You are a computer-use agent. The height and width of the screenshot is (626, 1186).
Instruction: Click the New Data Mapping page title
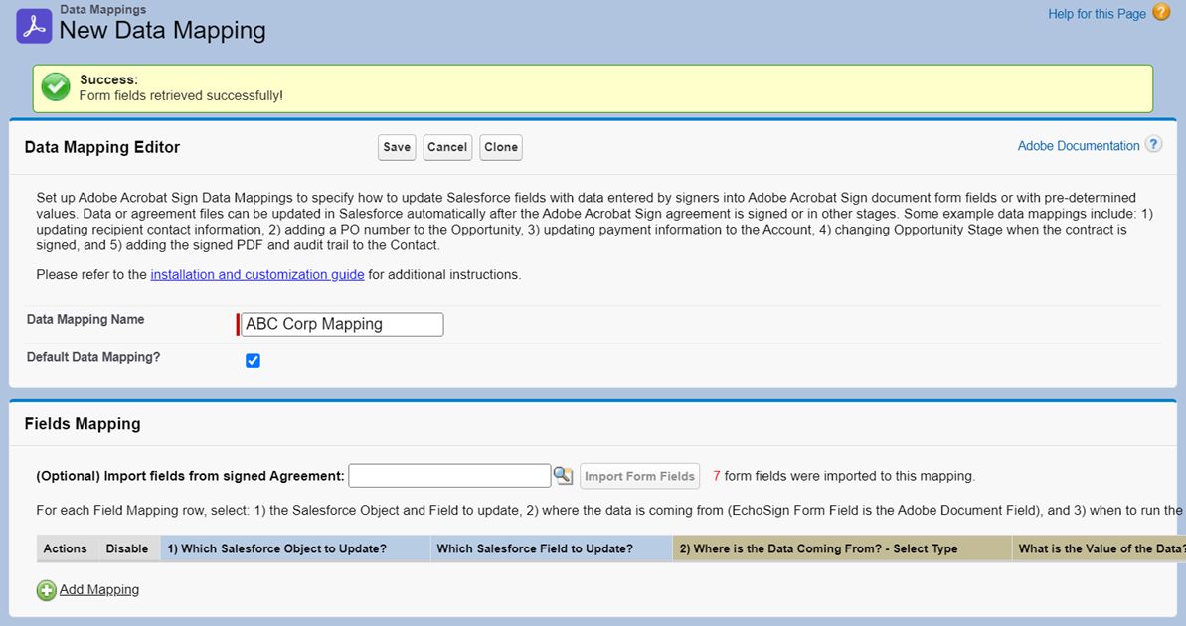click(x=163, y=30)
